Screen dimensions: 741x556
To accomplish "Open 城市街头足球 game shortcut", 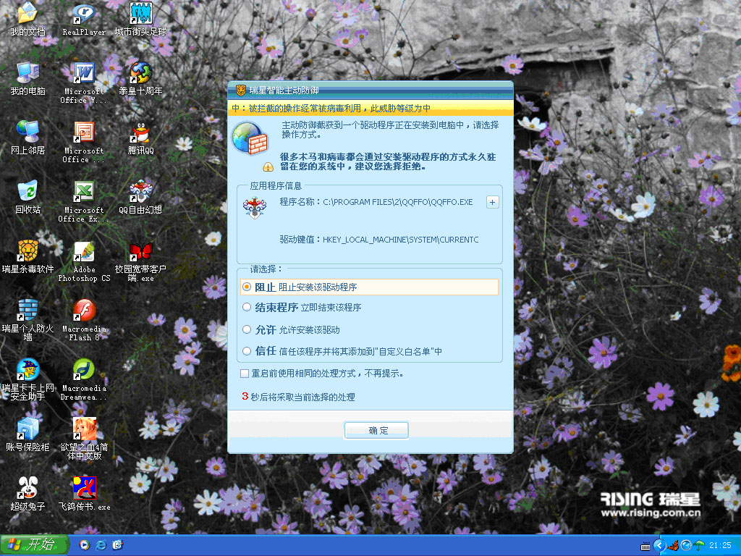I will [140, 19].
